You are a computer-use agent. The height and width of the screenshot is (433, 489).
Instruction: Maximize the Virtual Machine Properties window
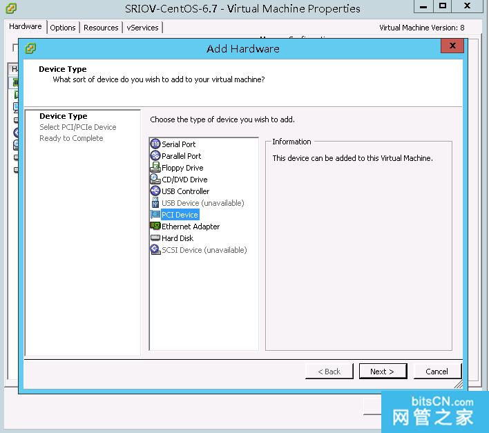tap(443, 6)
